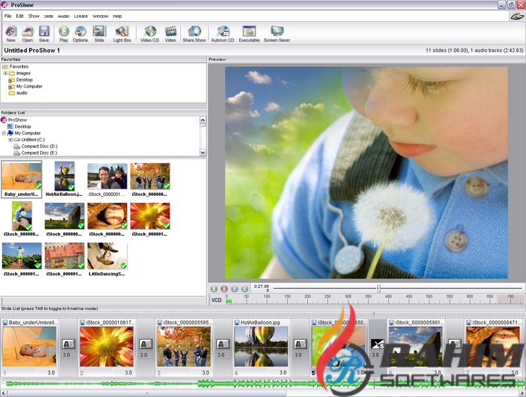526x397 pixels.
Task: Click the Save icon in the toolbar
Action: pos(44,33)
